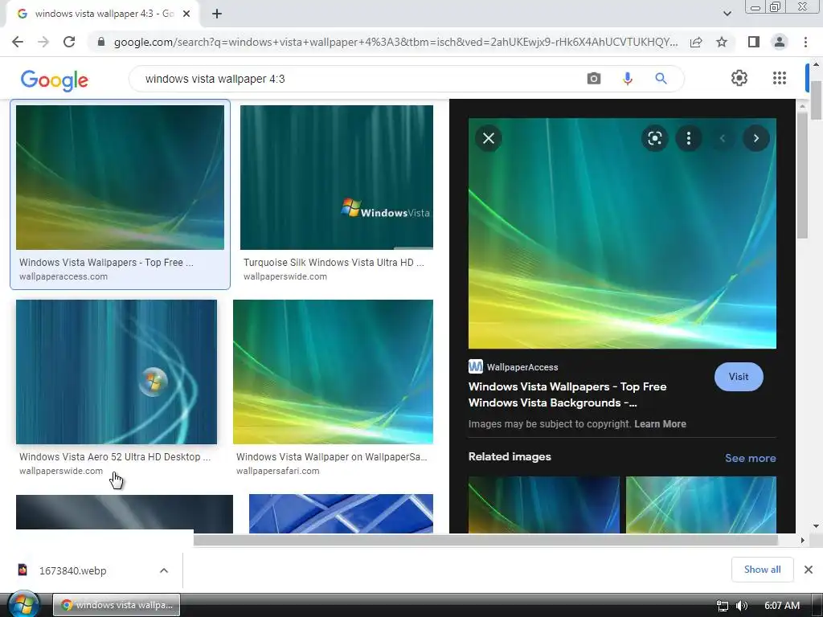This screenshot has height=617, width=823.
Task: Open the downloaded 1673840.webp file
Action: (73, 570)
